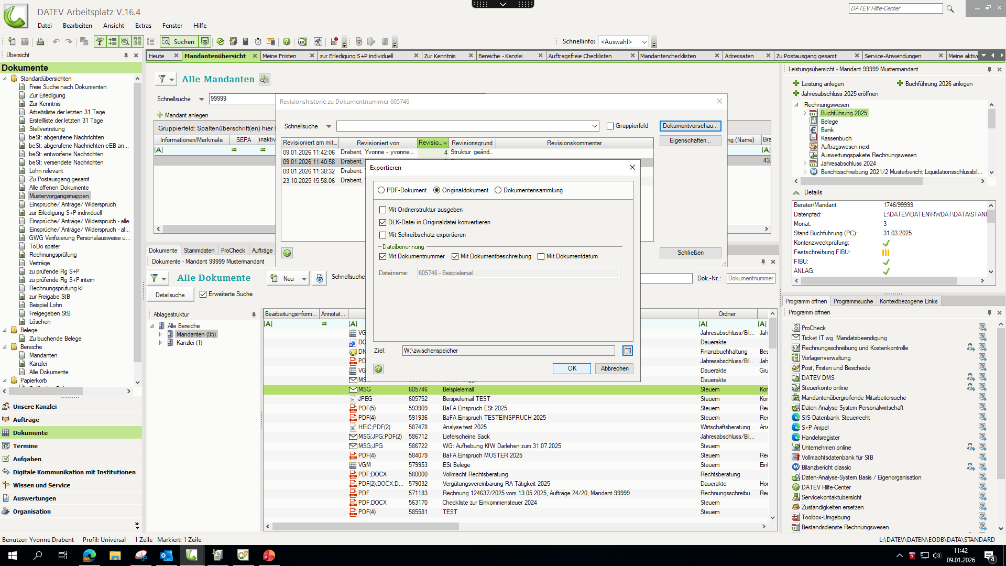Uncheck Mit Dokumentbeschreibung checkbox
The width and height of the screenshot is (1006, 566).
click(x=455, y=256)
